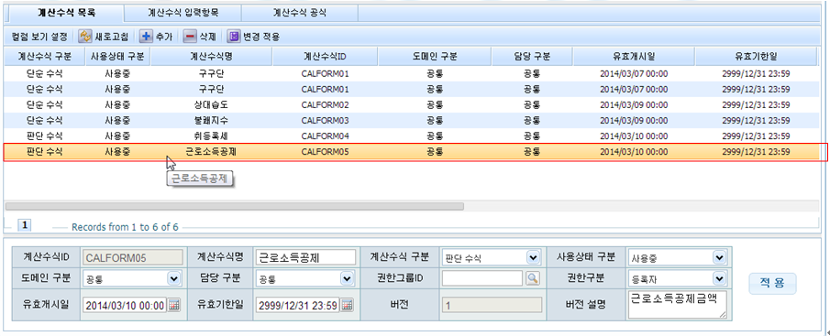
Task: Click the 버전 설명 text area
Action: pyautogui.click(x=678, y=304)
